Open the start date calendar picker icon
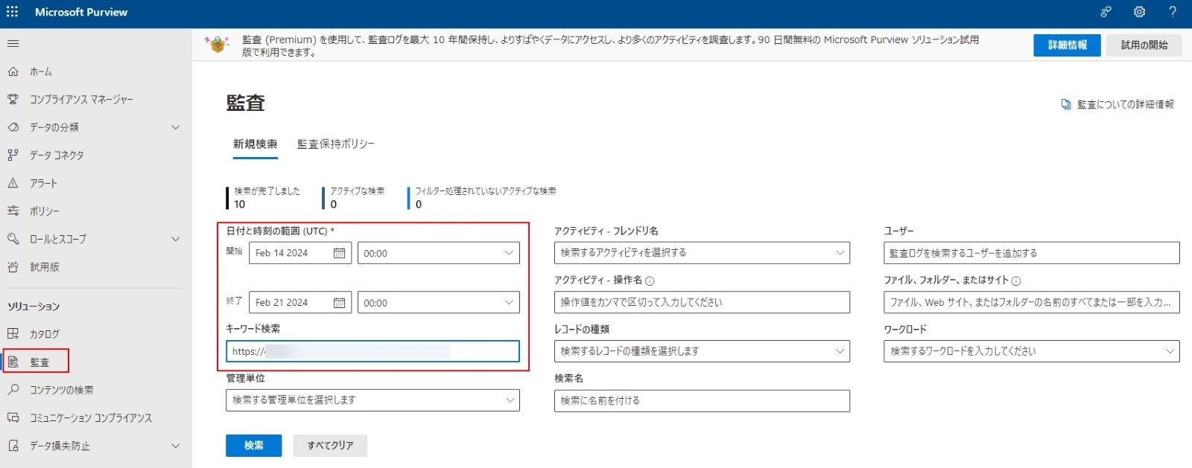 point(339,253)
